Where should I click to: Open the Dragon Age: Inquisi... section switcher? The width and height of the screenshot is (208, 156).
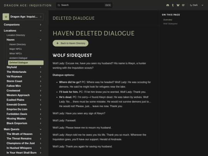coord(23,17)
